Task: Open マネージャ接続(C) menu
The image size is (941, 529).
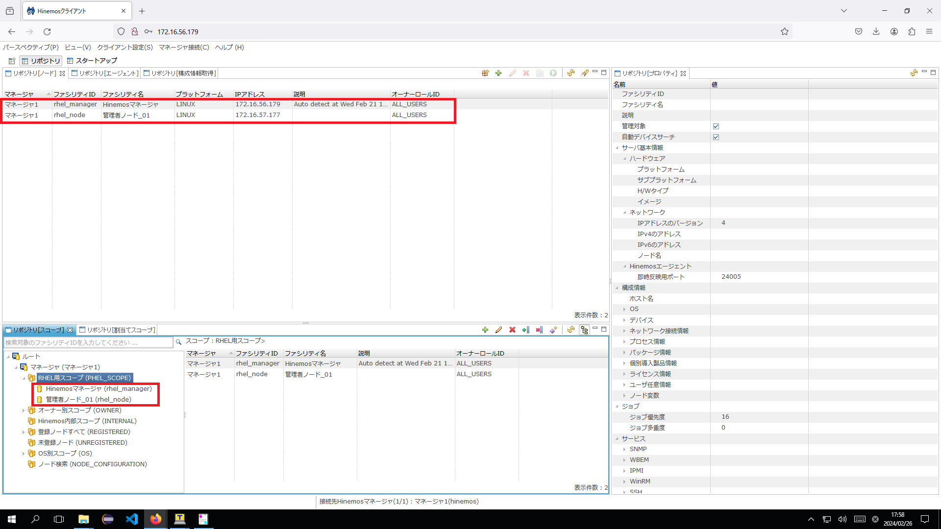Action: pyautogui.click(x=184, y=47)
